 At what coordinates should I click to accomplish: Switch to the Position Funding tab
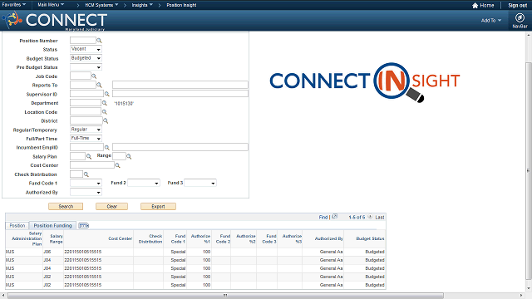pyautogui.click(x=52, y=225)
